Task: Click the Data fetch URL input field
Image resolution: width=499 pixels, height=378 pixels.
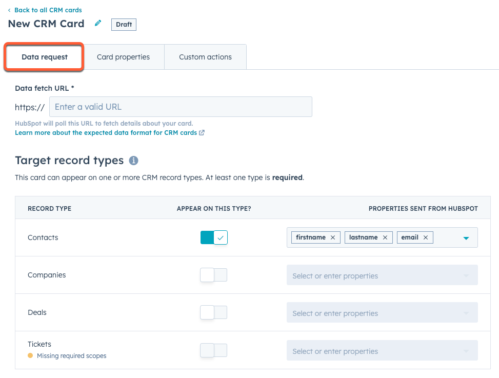Action: tap(181, 107)
